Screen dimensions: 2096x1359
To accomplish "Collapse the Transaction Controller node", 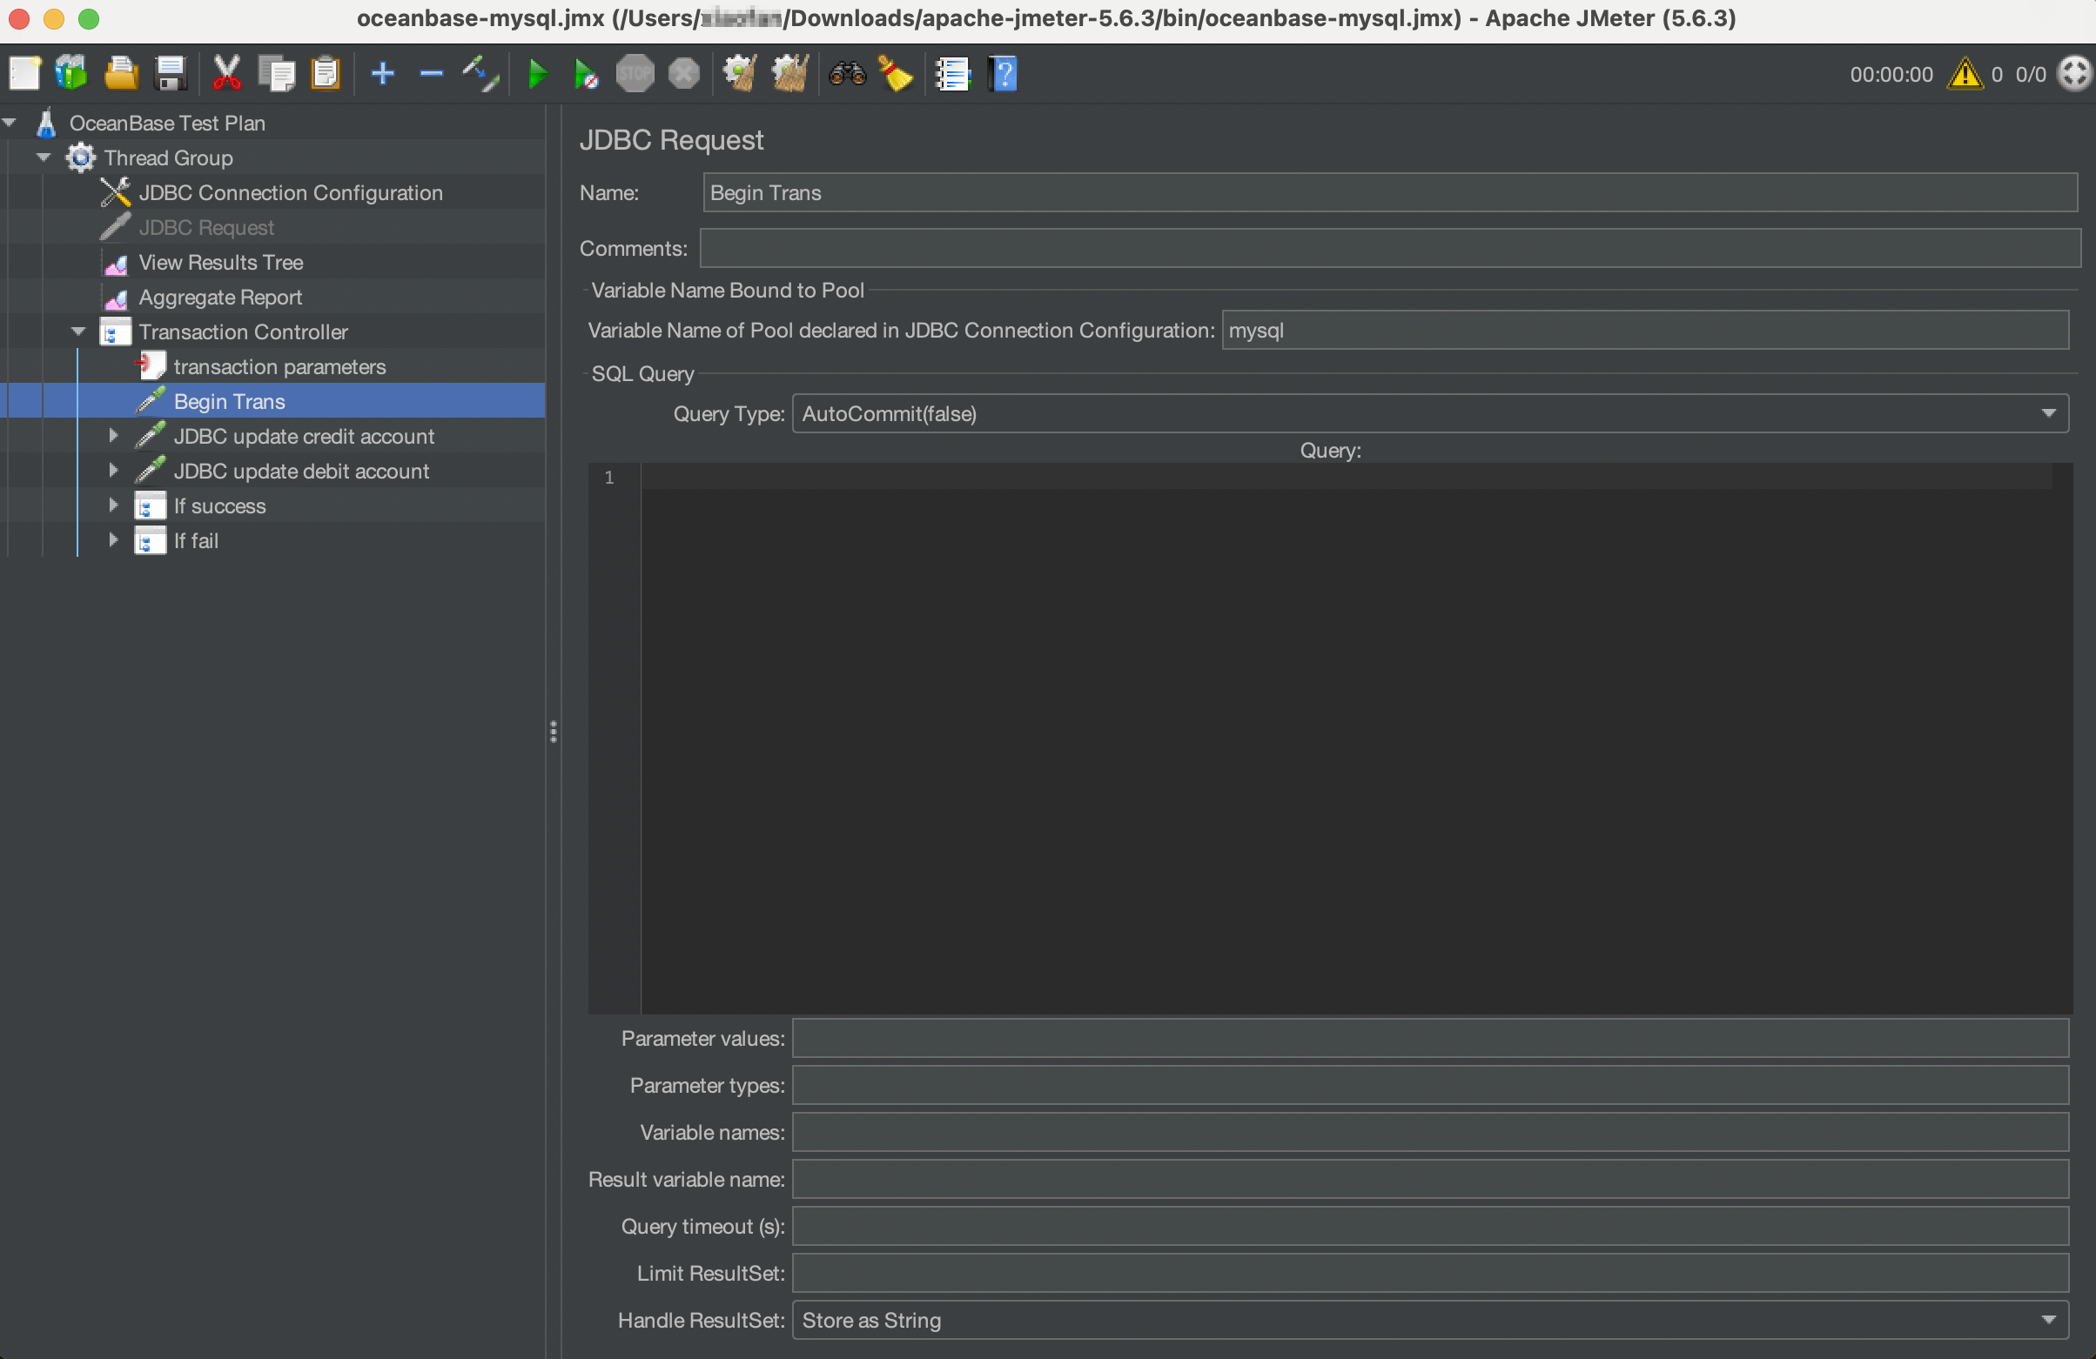I will (x=78, y=331).
